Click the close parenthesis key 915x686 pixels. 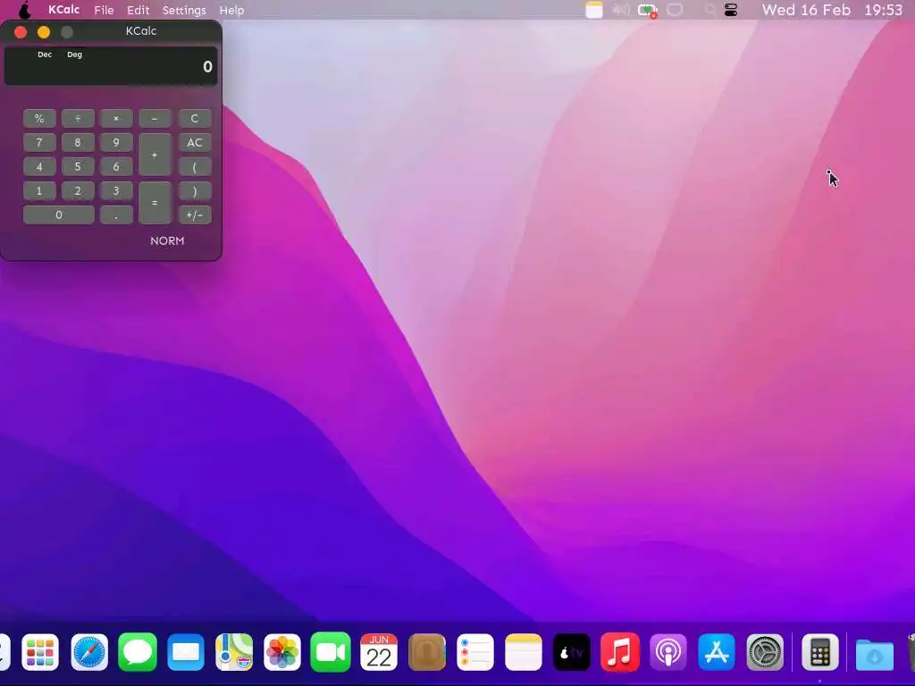(194, 191)
